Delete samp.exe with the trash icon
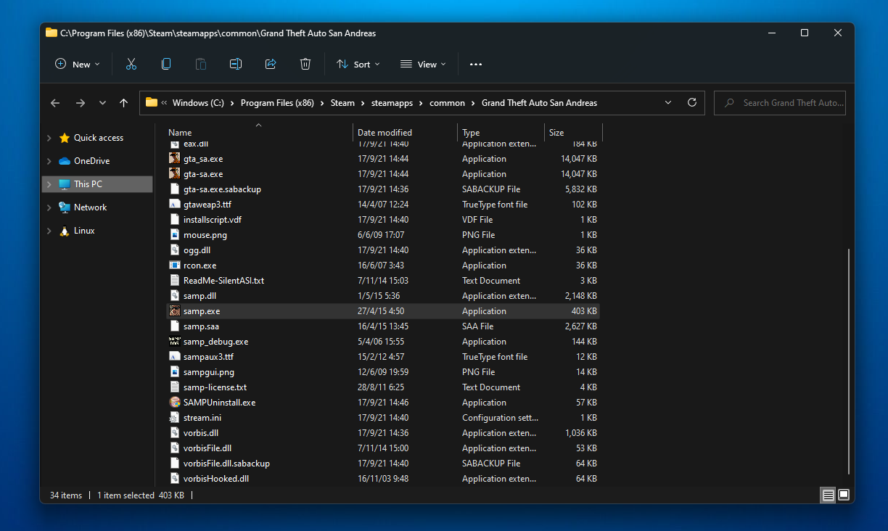 coord(305,64)
